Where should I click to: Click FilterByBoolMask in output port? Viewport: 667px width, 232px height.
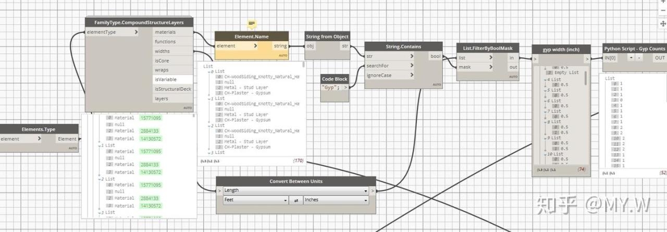point(513,58)
